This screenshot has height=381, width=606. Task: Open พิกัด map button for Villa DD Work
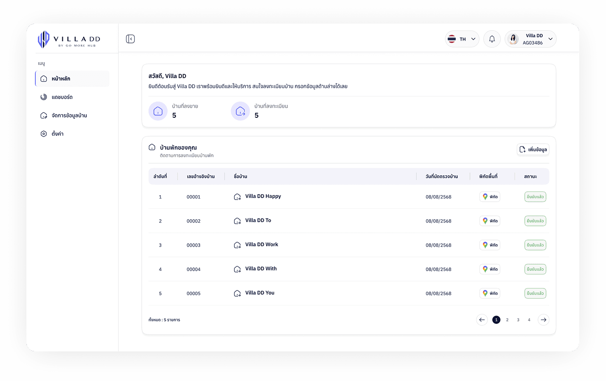pyautogui.click(x=490, y=245)
